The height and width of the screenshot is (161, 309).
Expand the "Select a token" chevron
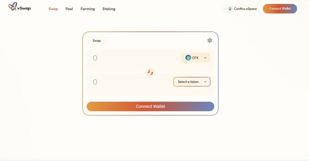(205, 82)
